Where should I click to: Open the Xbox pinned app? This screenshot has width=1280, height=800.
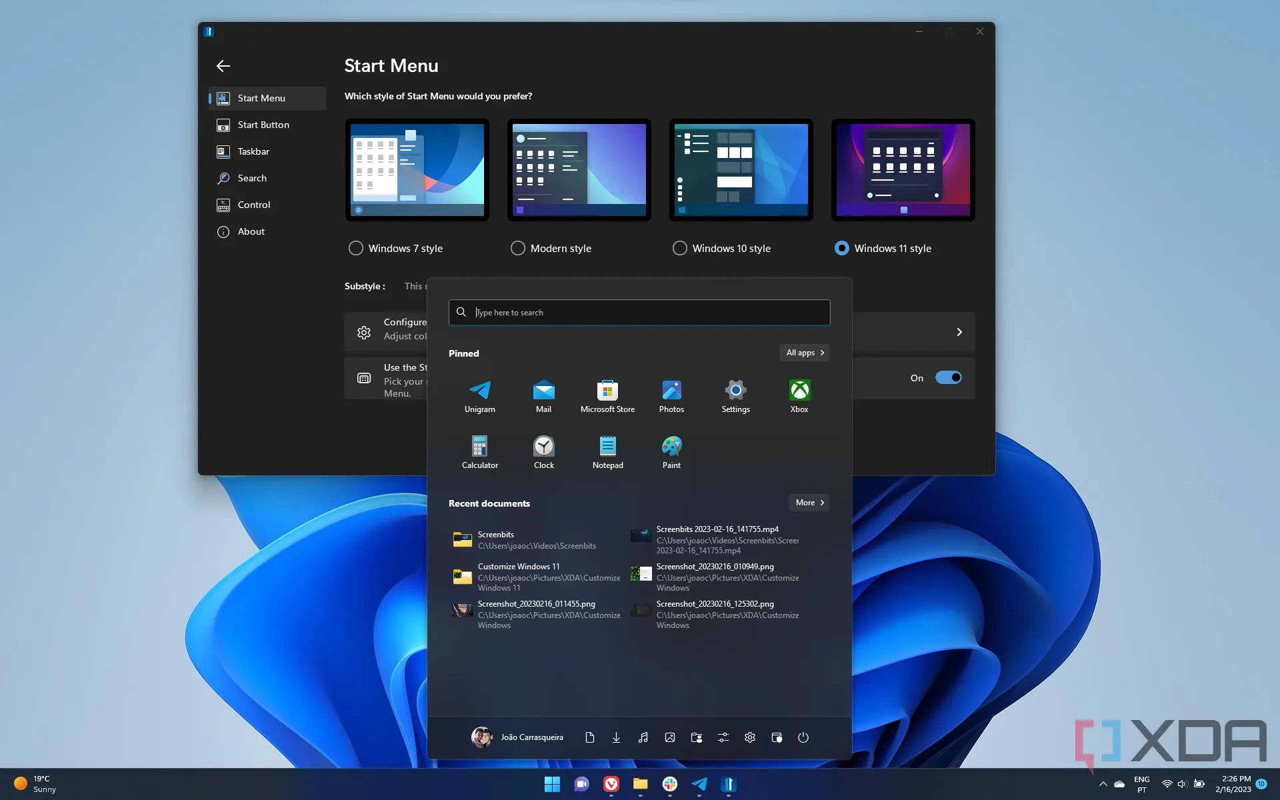click(799, 397)
